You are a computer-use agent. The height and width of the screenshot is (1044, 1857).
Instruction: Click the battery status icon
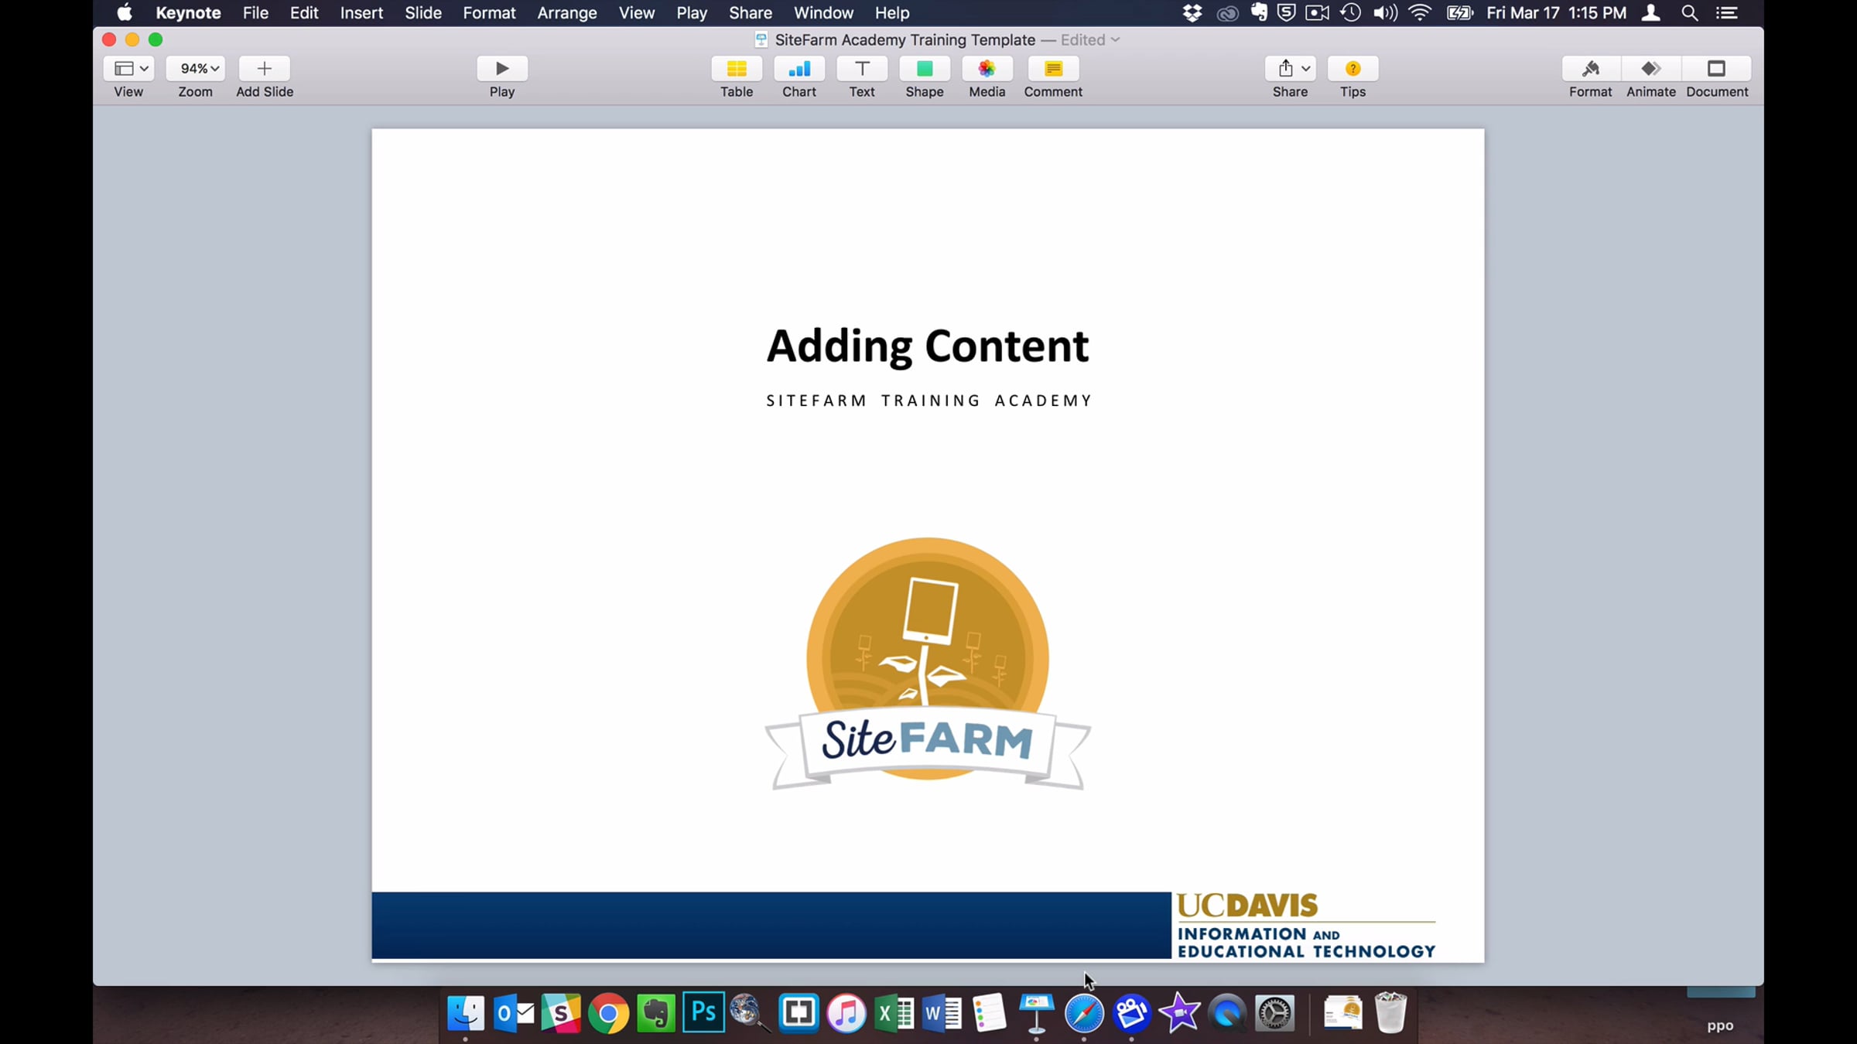(1460, 13)
